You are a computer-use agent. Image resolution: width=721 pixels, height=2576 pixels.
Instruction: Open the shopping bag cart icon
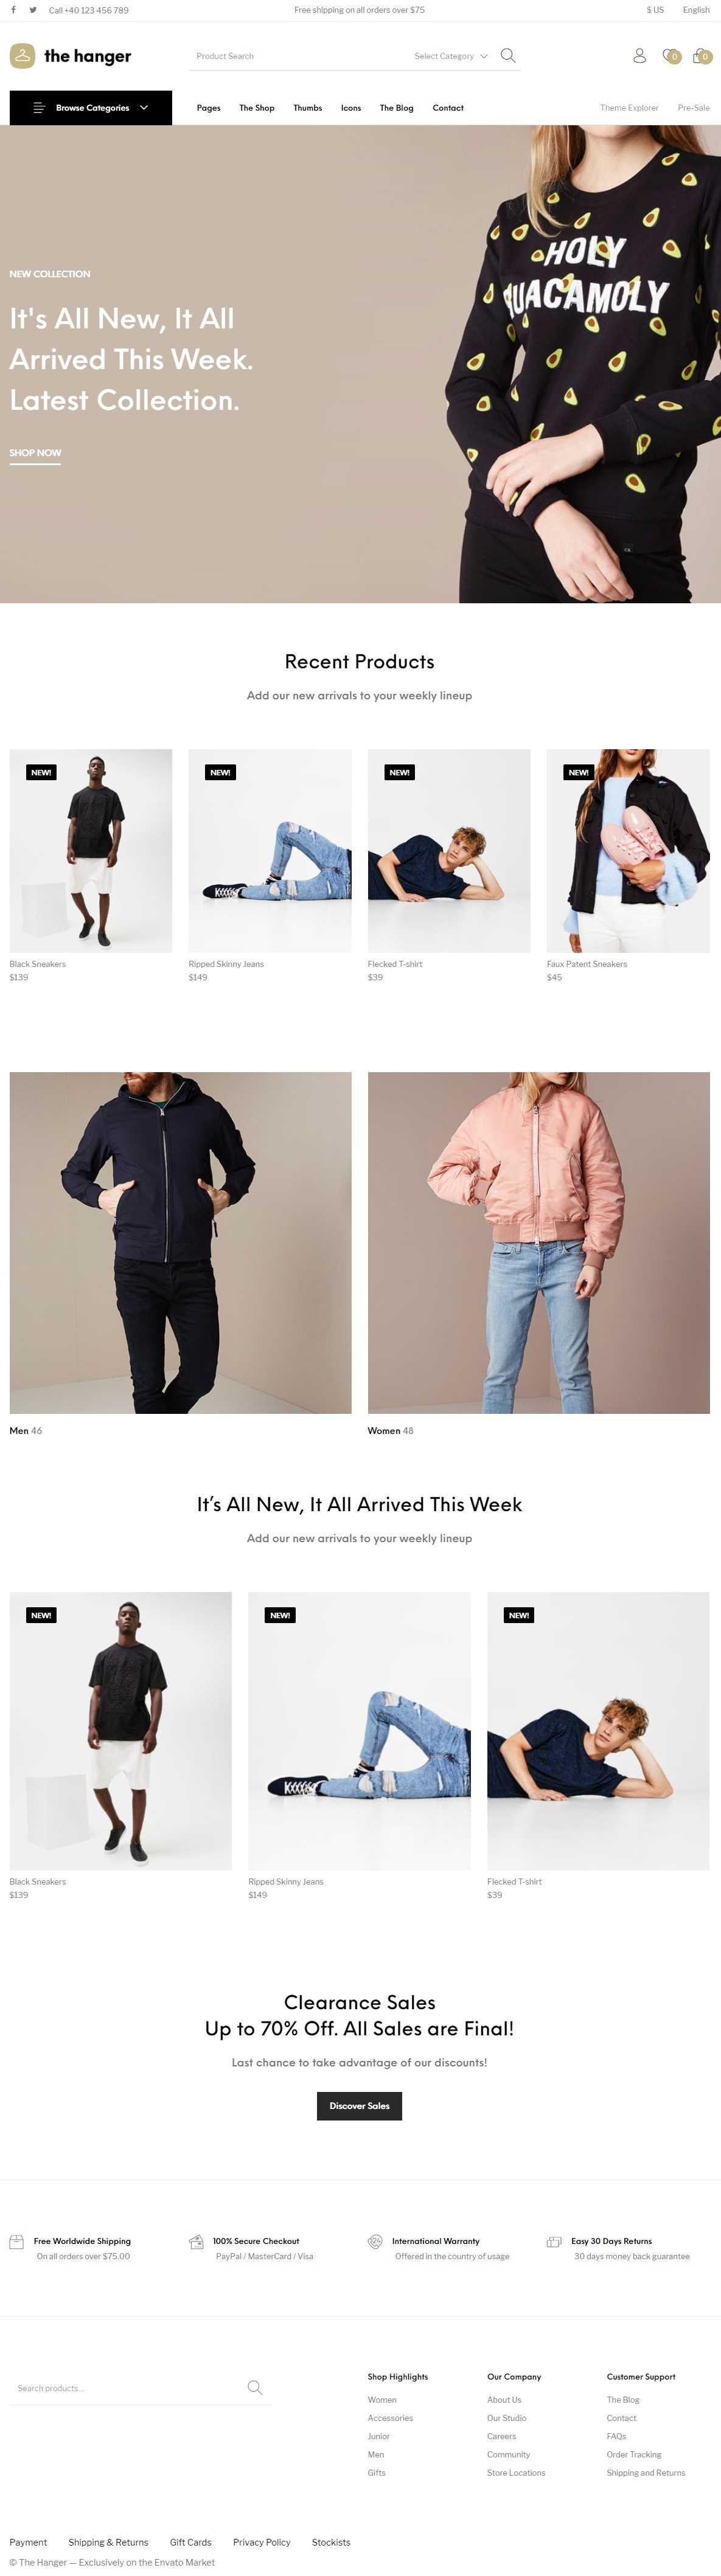(x=702, y=56)
